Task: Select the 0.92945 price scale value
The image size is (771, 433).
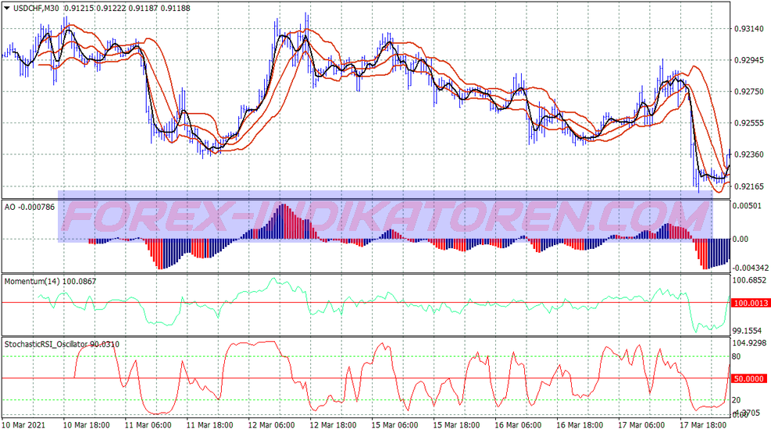Action: pyautogui.click(x=749, y=60)
